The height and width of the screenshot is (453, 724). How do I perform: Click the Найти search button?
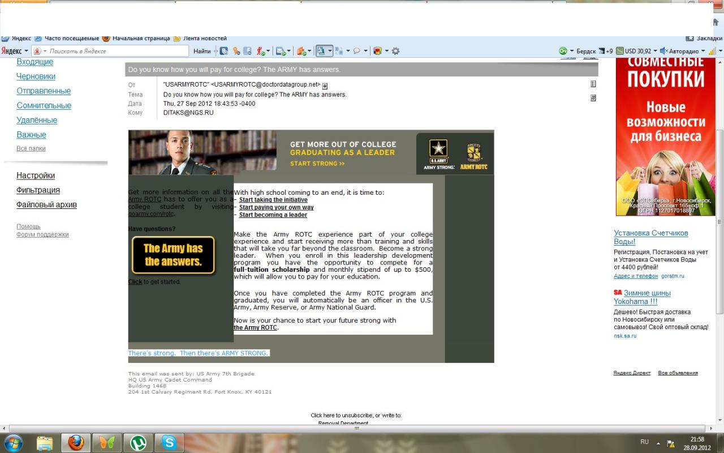tap(202, 51)
